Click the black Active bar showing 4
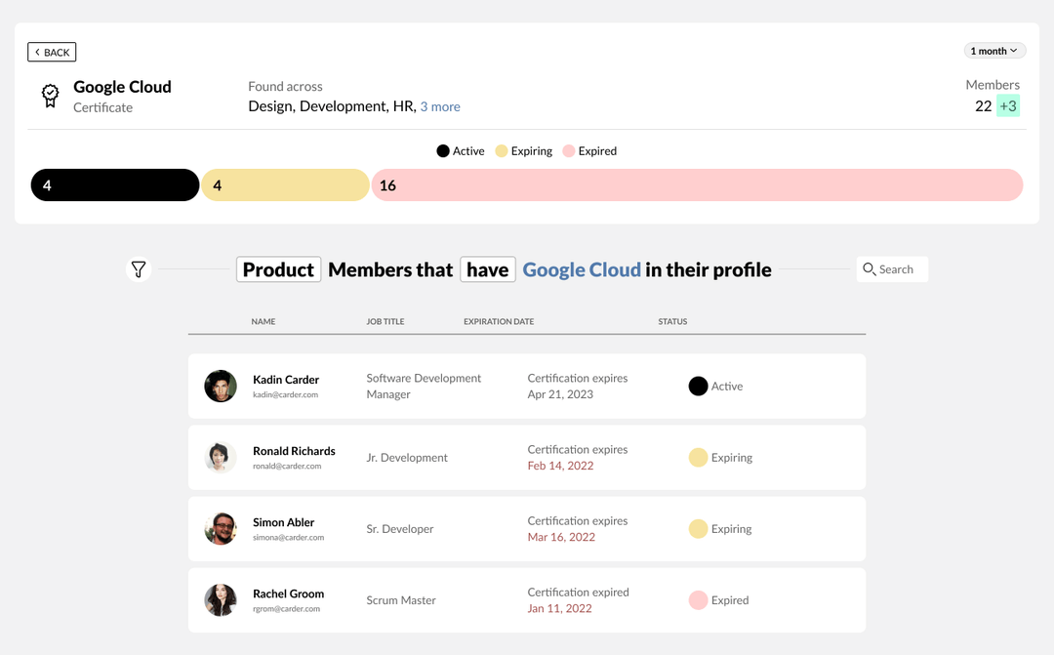The height and width of the screenshot is (655, 1054). click(x=115, y=184)
